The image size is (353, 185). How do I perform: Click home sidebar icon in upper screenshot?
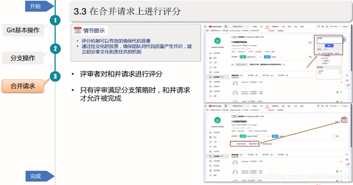click(x=210, y=53)
